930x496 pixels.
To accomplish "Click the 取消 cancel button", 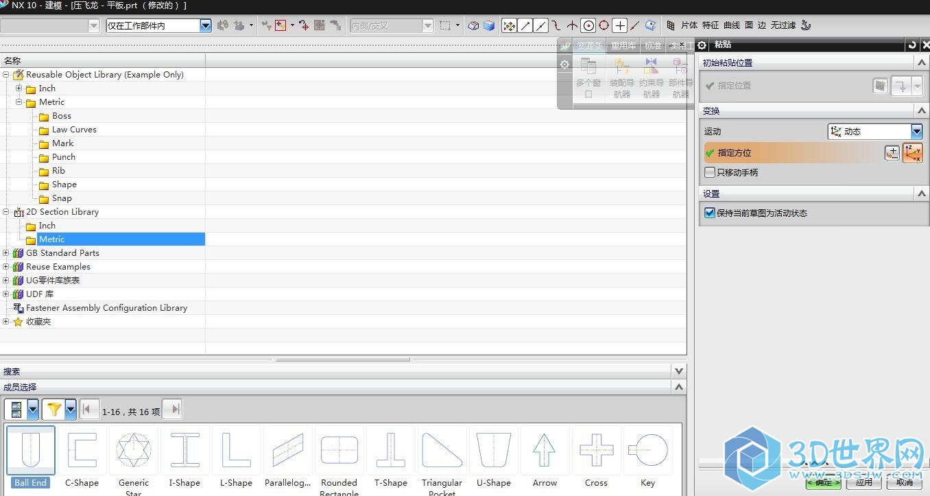I will pos(905,482).
